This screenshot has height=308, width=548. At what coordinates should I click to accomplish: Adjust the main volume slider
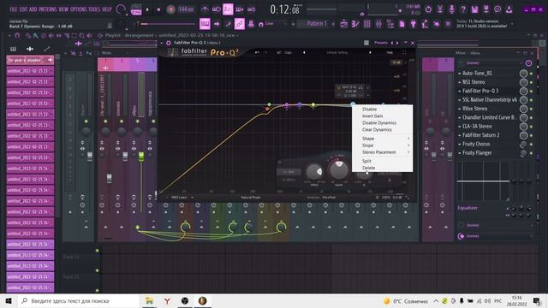point(168,24)
